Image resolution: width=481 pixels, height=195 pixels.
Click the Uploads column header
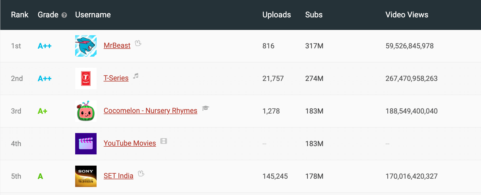(x=277, y=15)
